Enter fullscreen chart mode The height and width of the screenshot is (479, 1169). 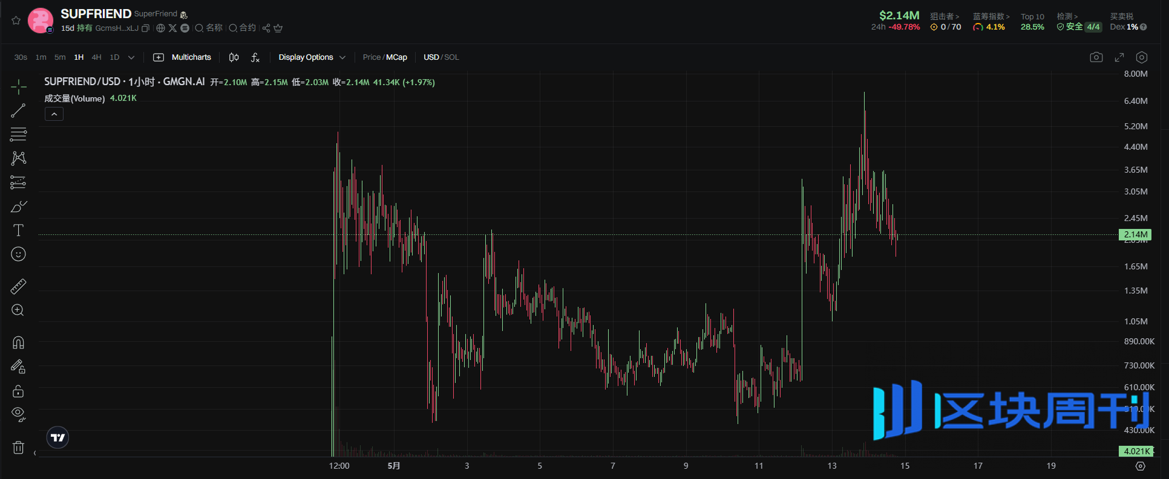coord(1119,57)
